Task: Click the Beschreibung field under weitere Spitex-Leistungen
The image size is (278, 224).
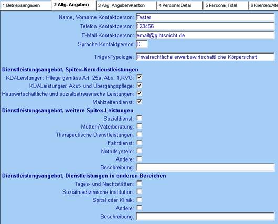Action: pyautogui.click(x=205, y=167)
